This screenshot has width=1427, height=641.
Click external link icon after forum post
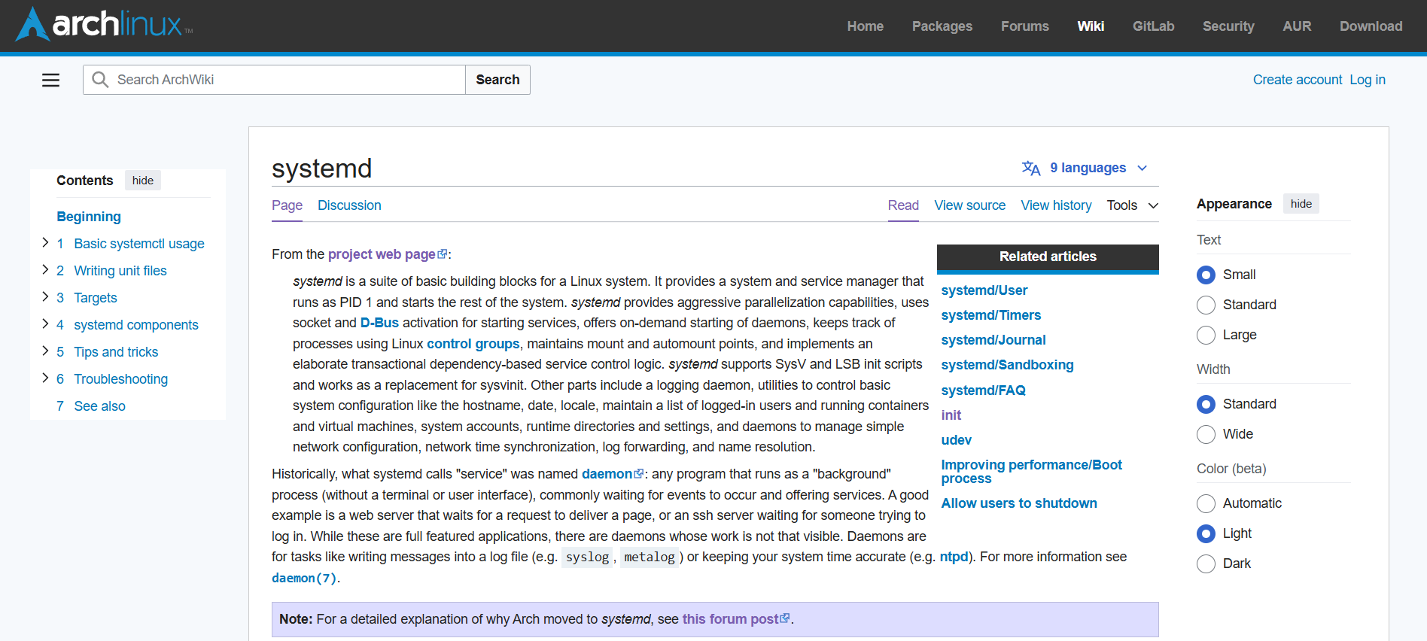(x=785, y=618)
